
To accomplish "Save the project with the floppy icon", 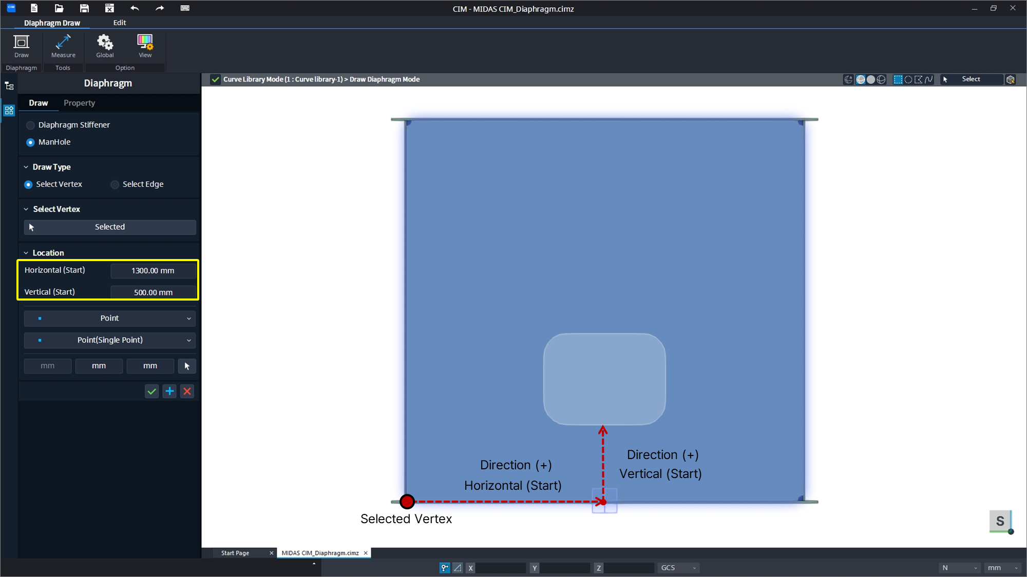I will click(x=84, y=8).
